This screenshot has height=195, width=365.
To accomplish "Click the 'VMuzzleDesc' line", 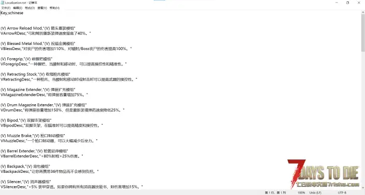I will point(49,141).
